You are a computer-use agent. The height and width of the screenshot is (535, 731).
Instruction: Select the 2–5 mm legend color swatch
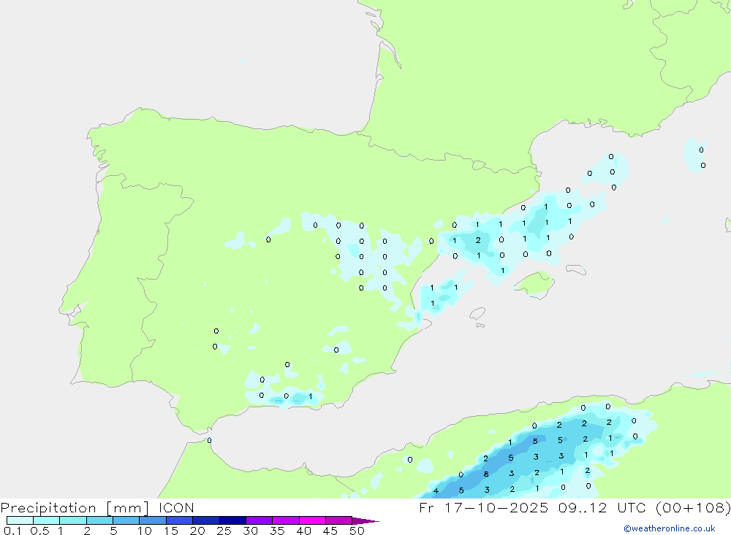click(x=99, y=520)
